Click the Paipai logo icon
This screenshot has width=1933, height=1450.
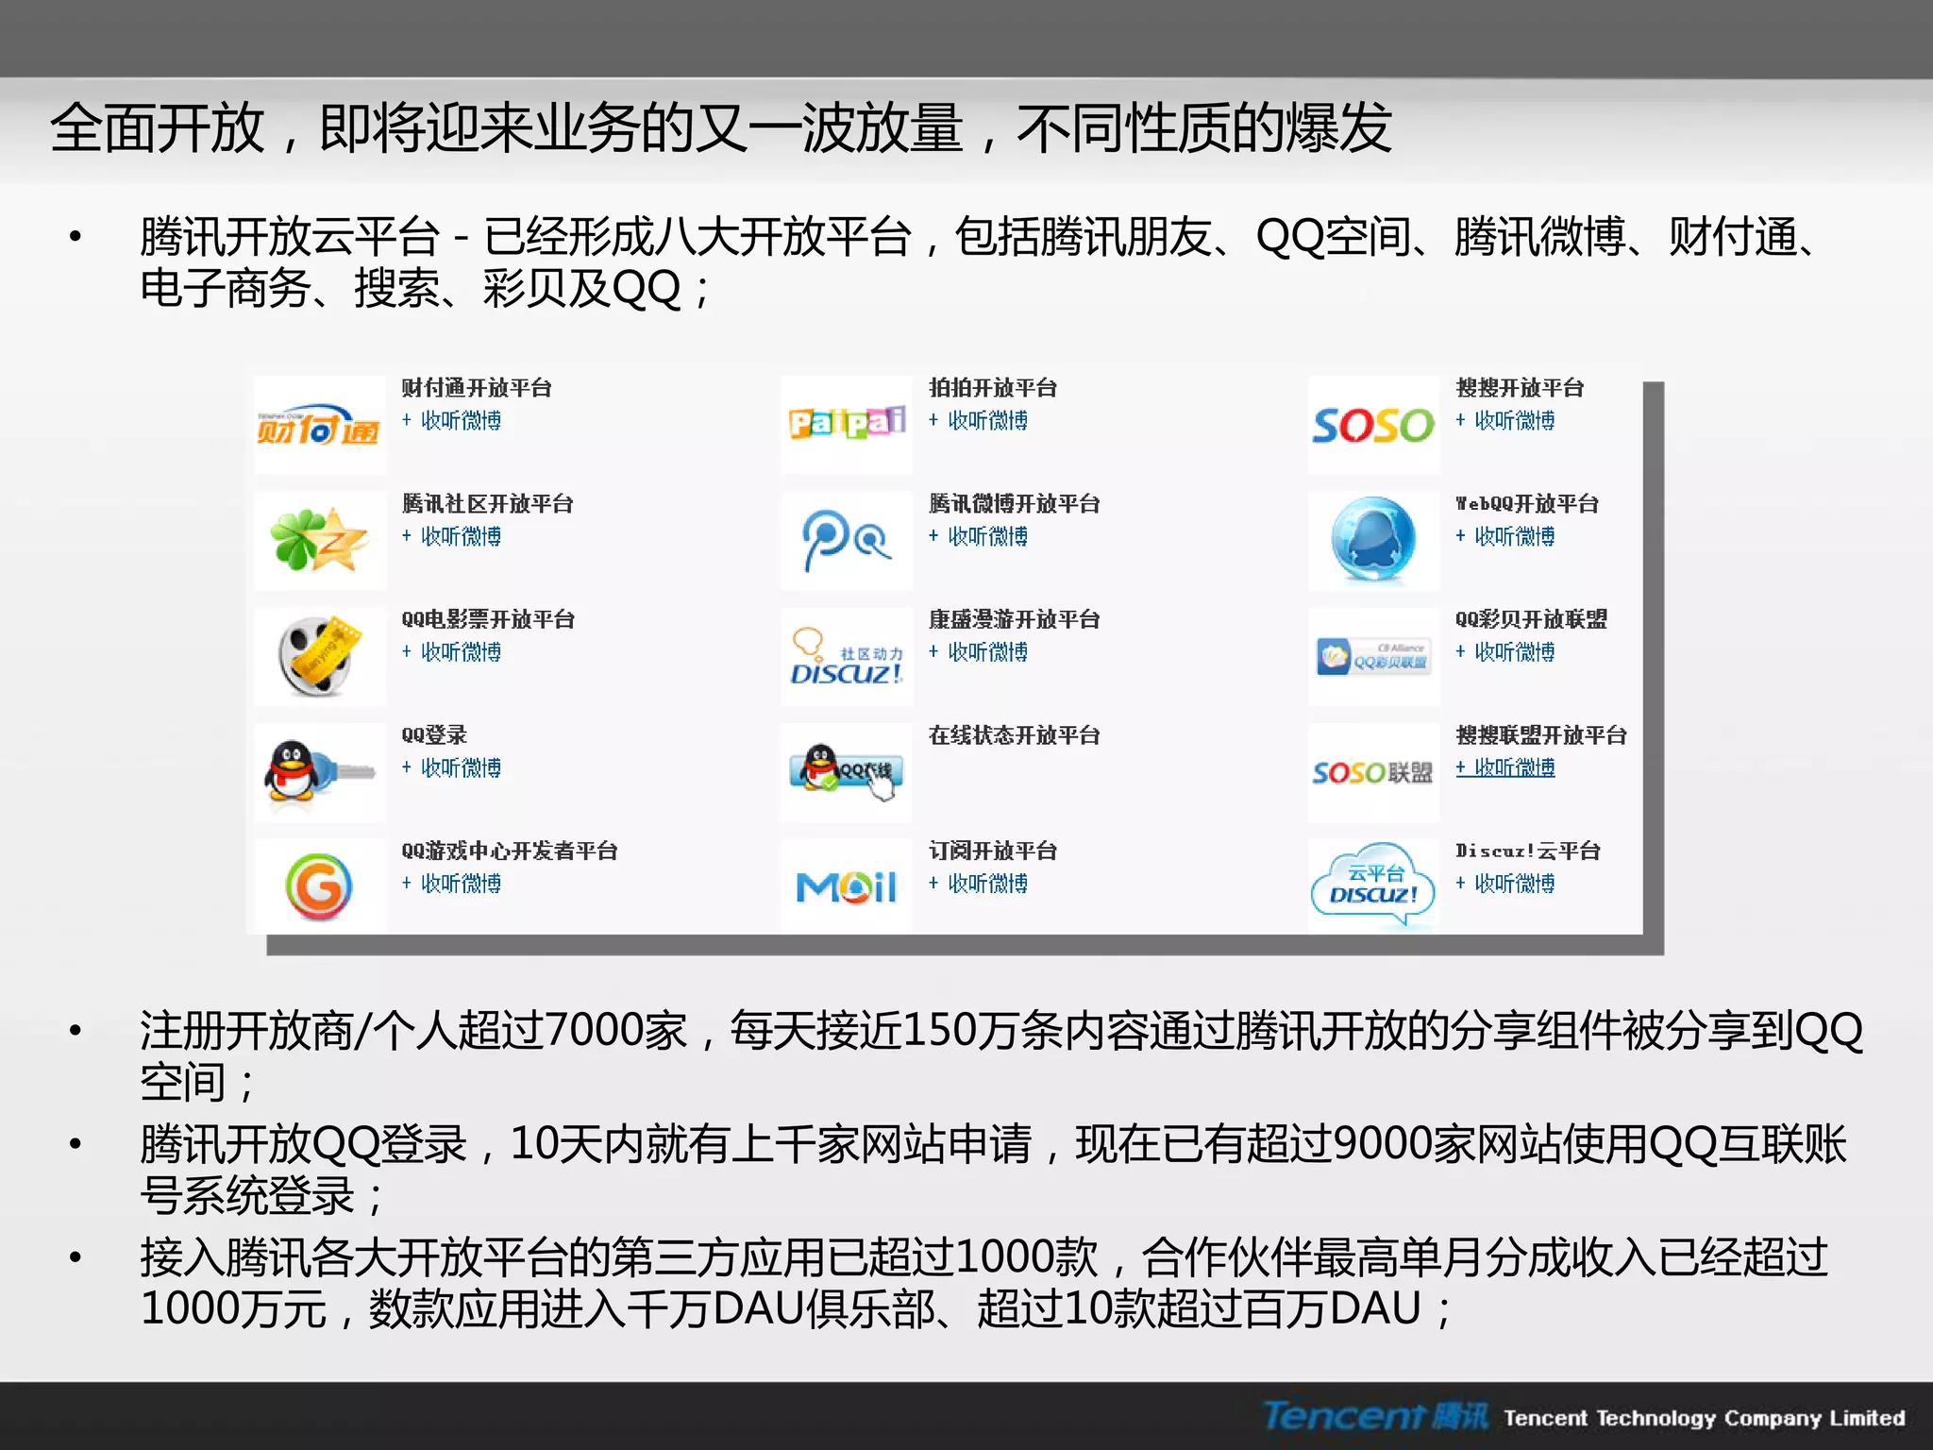[847, 424]
